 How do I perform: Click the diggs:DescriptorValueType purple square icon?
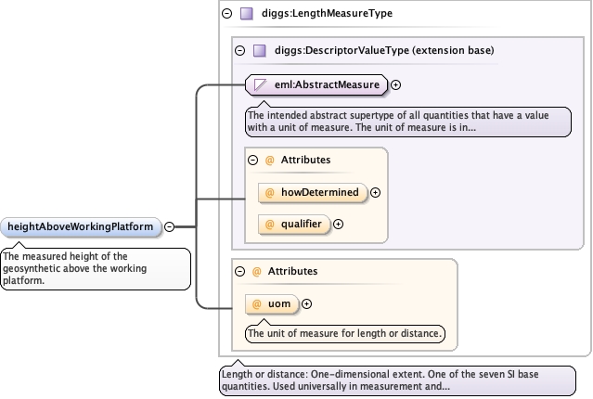pyautogui.click(x=260, y=50)
